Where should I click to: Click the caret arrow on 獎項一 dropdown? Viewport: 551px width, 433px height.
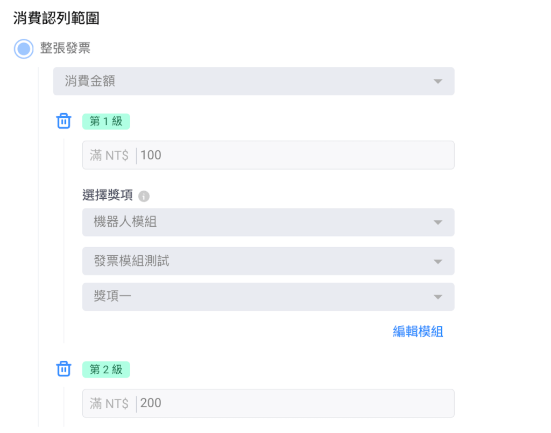pyautogui.click(x=437, y=297)
